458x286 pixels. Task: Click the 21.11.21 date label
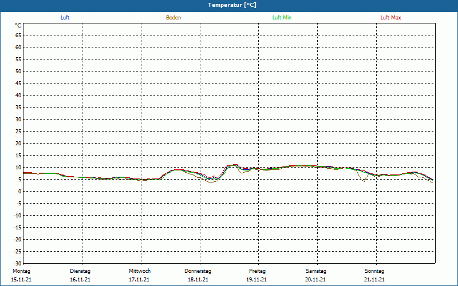(x=374, y=280)
